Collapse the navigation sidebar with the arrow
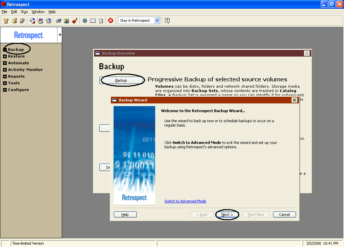344x247 pixels. (60, 34)
